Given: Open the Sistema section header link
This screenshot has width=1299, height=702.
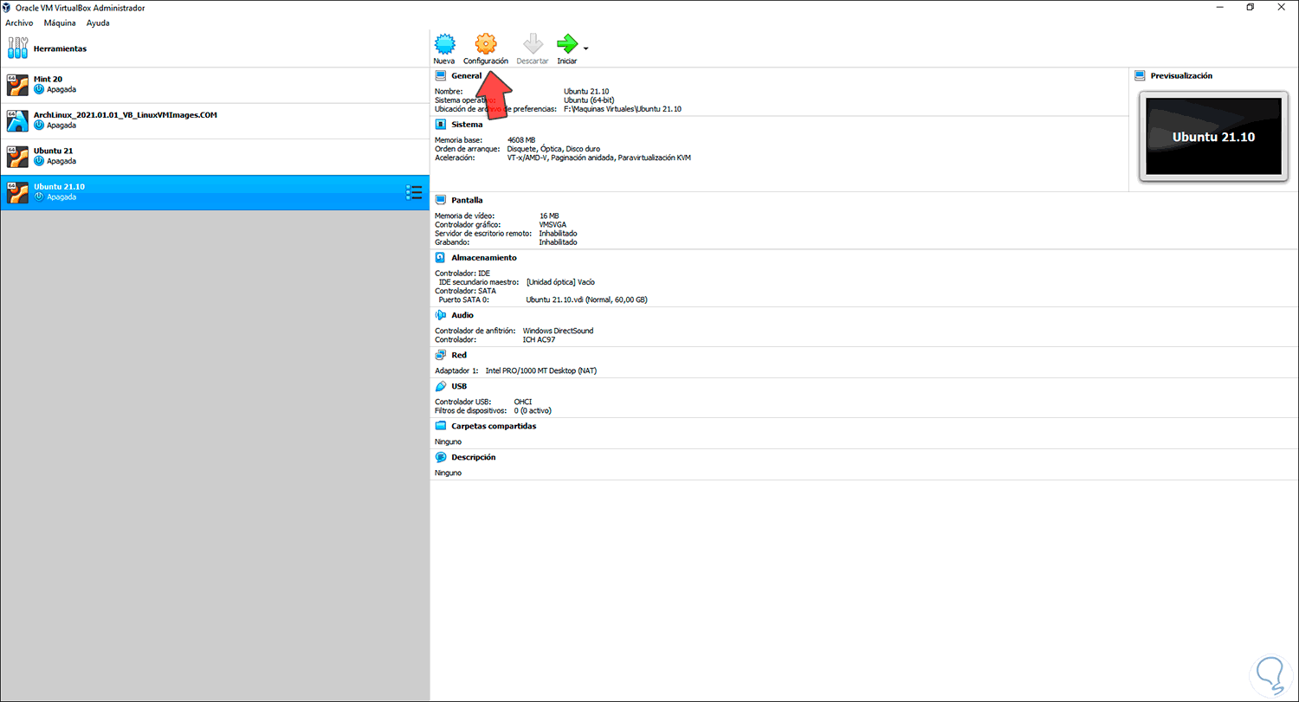Looking at the screenshot, I should [467, 125].
